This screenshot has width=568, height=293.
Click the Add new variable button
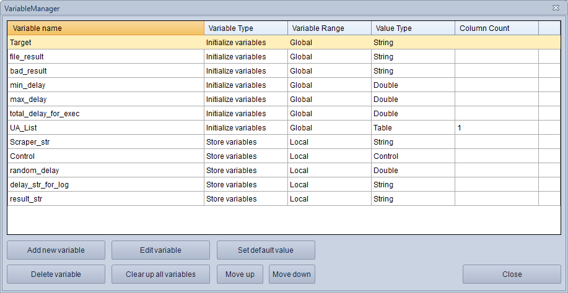click(x=56, y=250)
